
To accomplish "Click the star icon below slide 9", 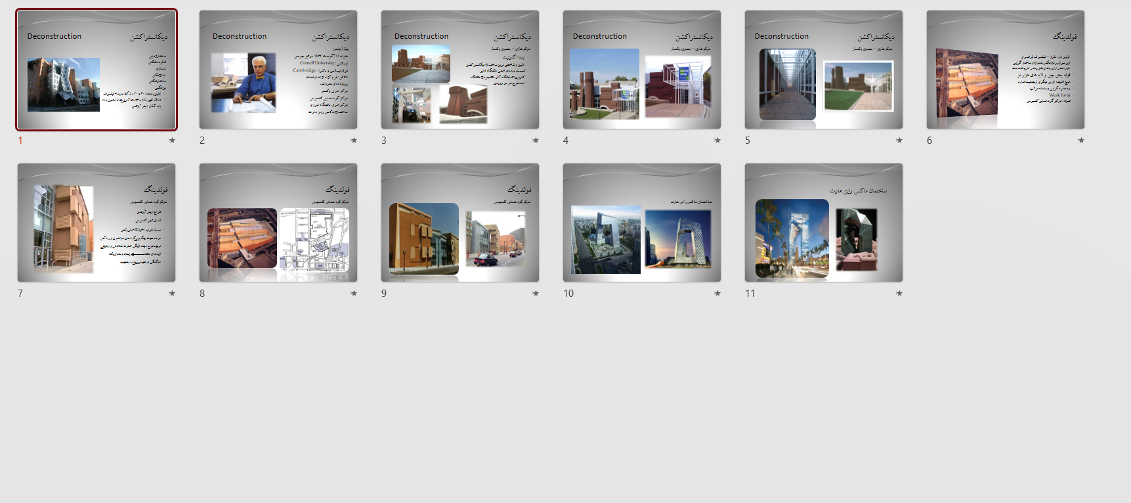I will tap(536, 294).
